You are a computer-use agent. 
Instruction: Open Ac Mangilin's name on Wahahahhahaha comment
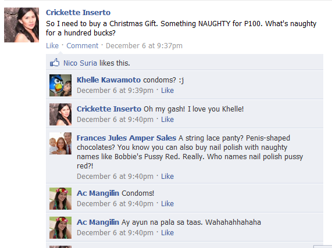(98, 222)
